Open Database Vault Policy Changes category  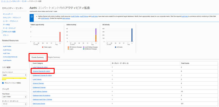click(x=42, y=100)
